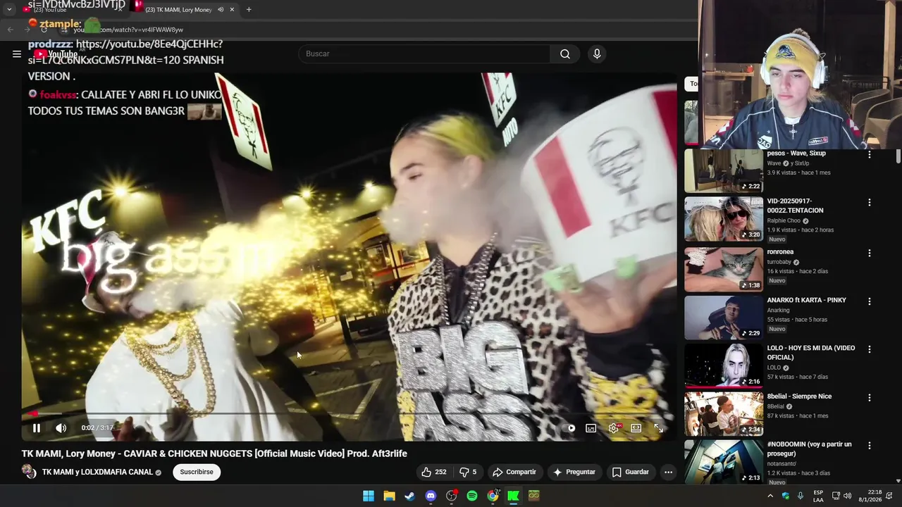Click the Buscar search field
This screenshot has height=507, width=902.
(424, 54)
